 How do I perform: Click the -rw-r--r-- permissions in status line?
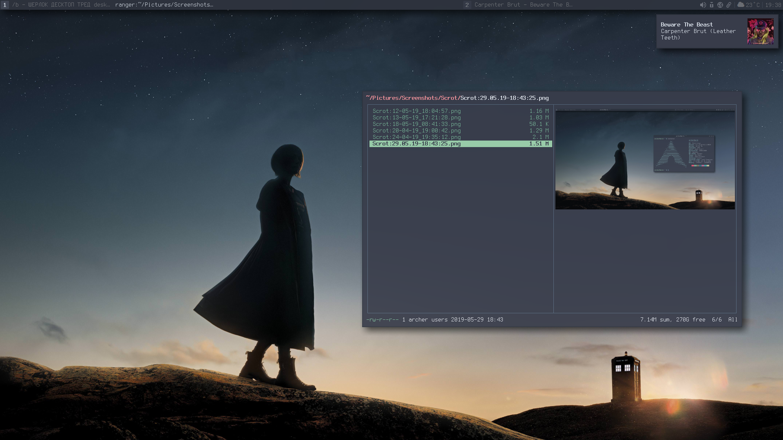click(382, 320)
